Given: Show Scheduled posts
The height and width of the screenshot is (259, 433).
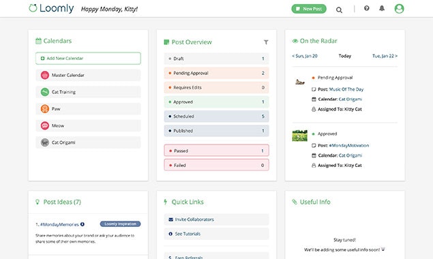Looking at the screenshot, I should click(x=217, y=117).
